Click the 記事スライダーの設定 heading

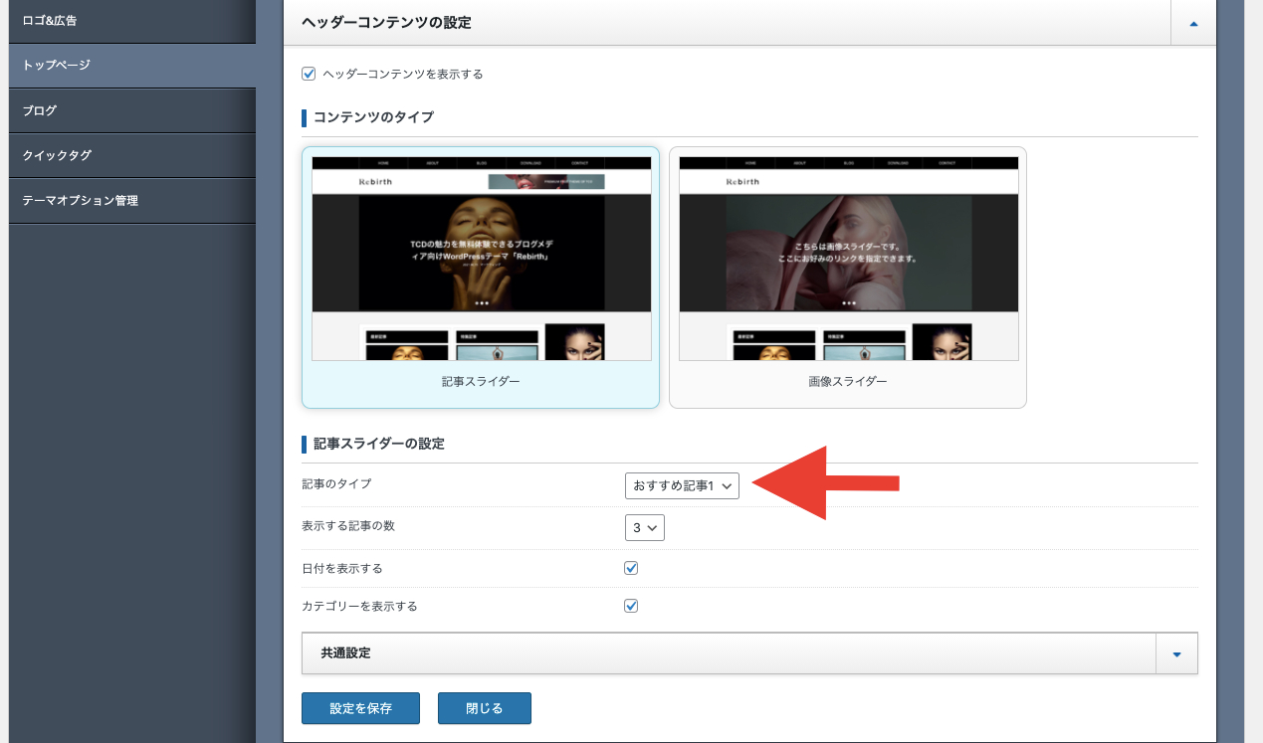tap(379, 444)
